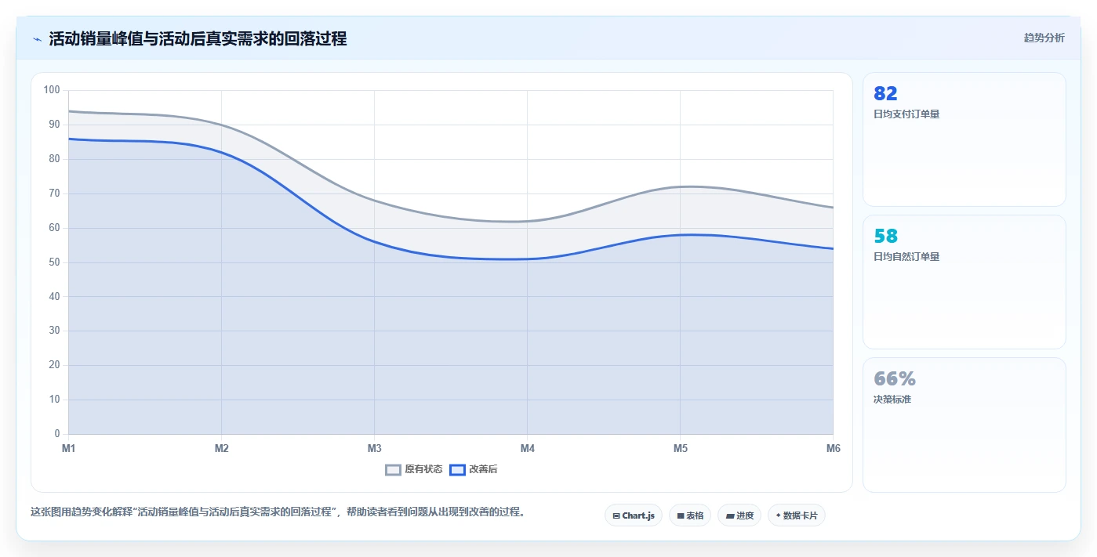
Task: Open the 决策标准 card showing 66%
Action: point(964,425)
